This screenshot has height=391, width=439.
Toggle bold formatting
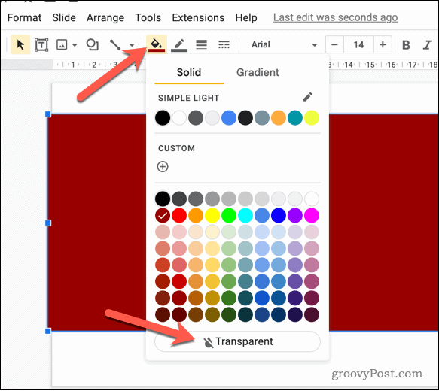(406, 44)
